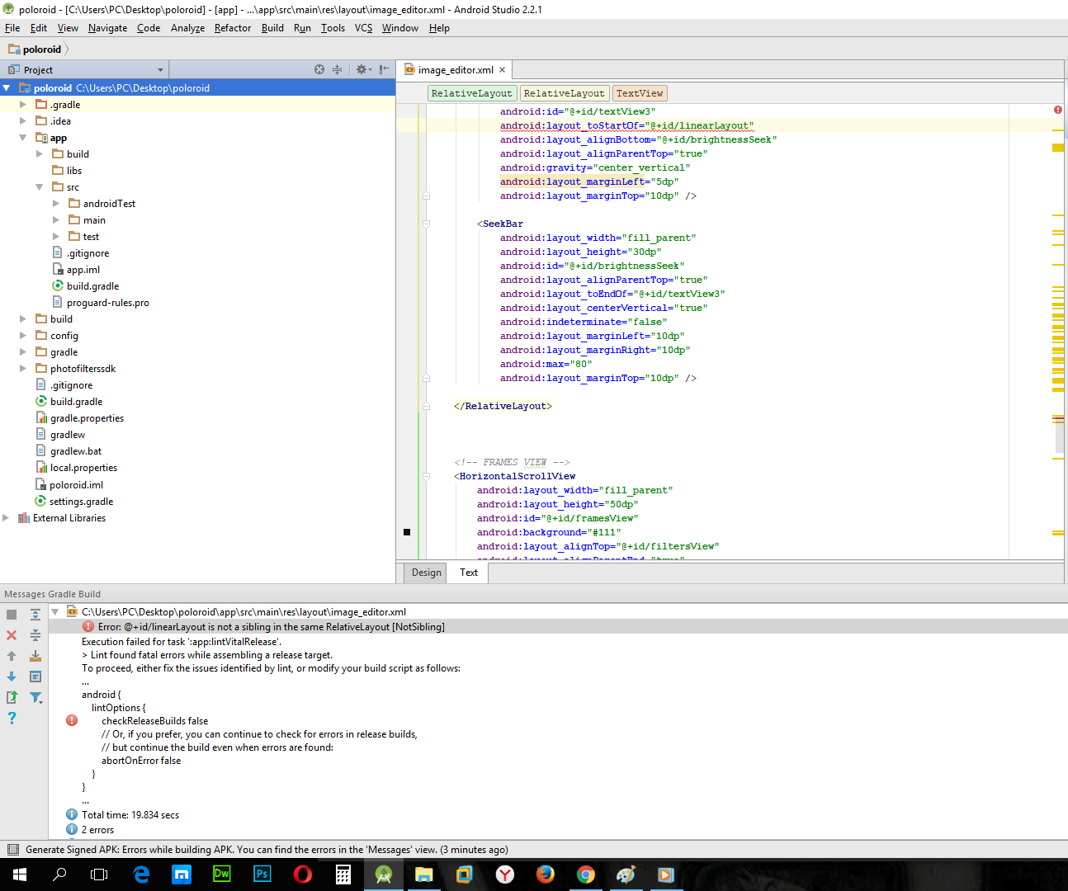Select TextView breadcrumb in editor

[640, 93]
